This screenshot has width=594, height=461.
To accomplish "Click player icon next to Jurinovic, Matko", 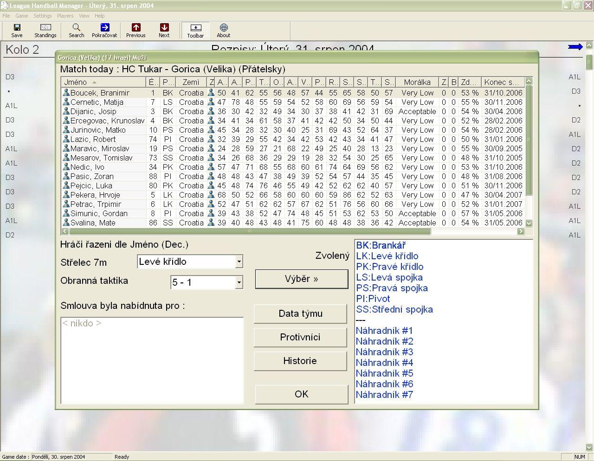I will point(66,130).
